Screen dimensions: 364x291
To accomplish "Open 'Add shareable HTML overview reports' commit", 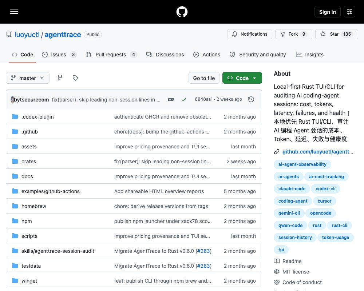I will 159,191.
